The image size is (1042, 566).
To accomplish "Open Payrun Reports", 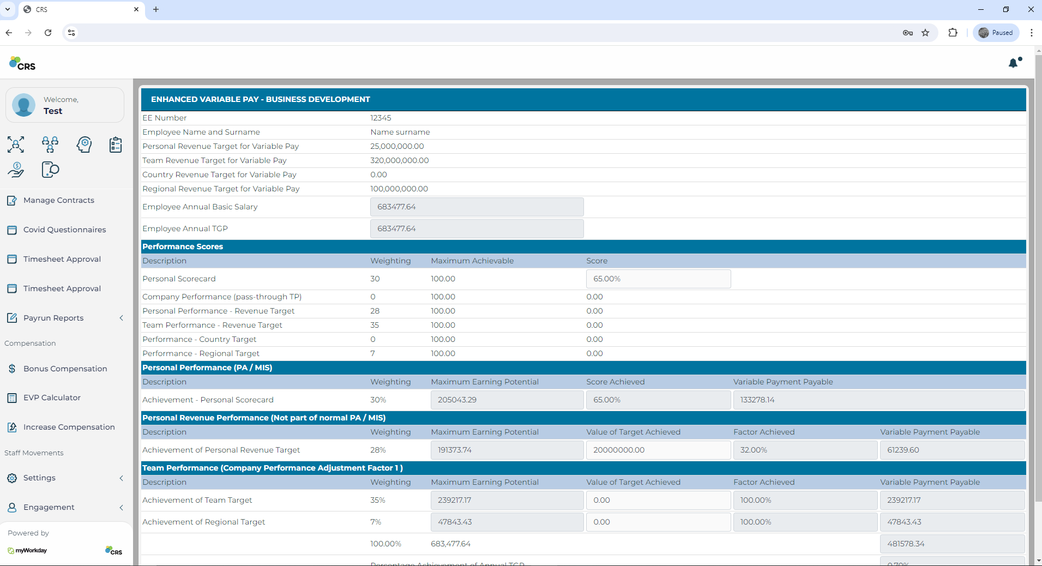I will click(x=53, y=318).
